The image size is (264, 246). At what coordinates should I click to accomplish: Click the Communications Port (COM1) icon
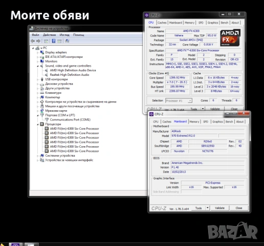[x=47, y=119]
